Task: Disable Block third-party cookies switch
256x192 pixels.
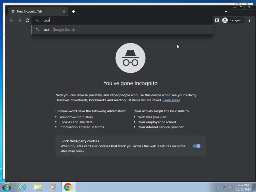Action: 196,146
